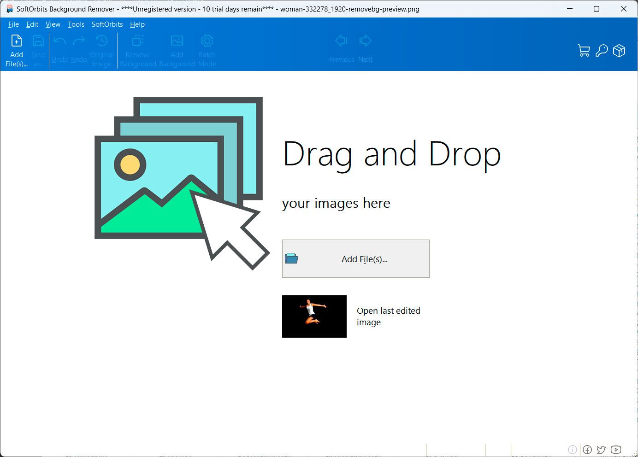Open the Twitter icon
Image resolution: width=638 pixels, height=457 pixels.
(601, 450)
